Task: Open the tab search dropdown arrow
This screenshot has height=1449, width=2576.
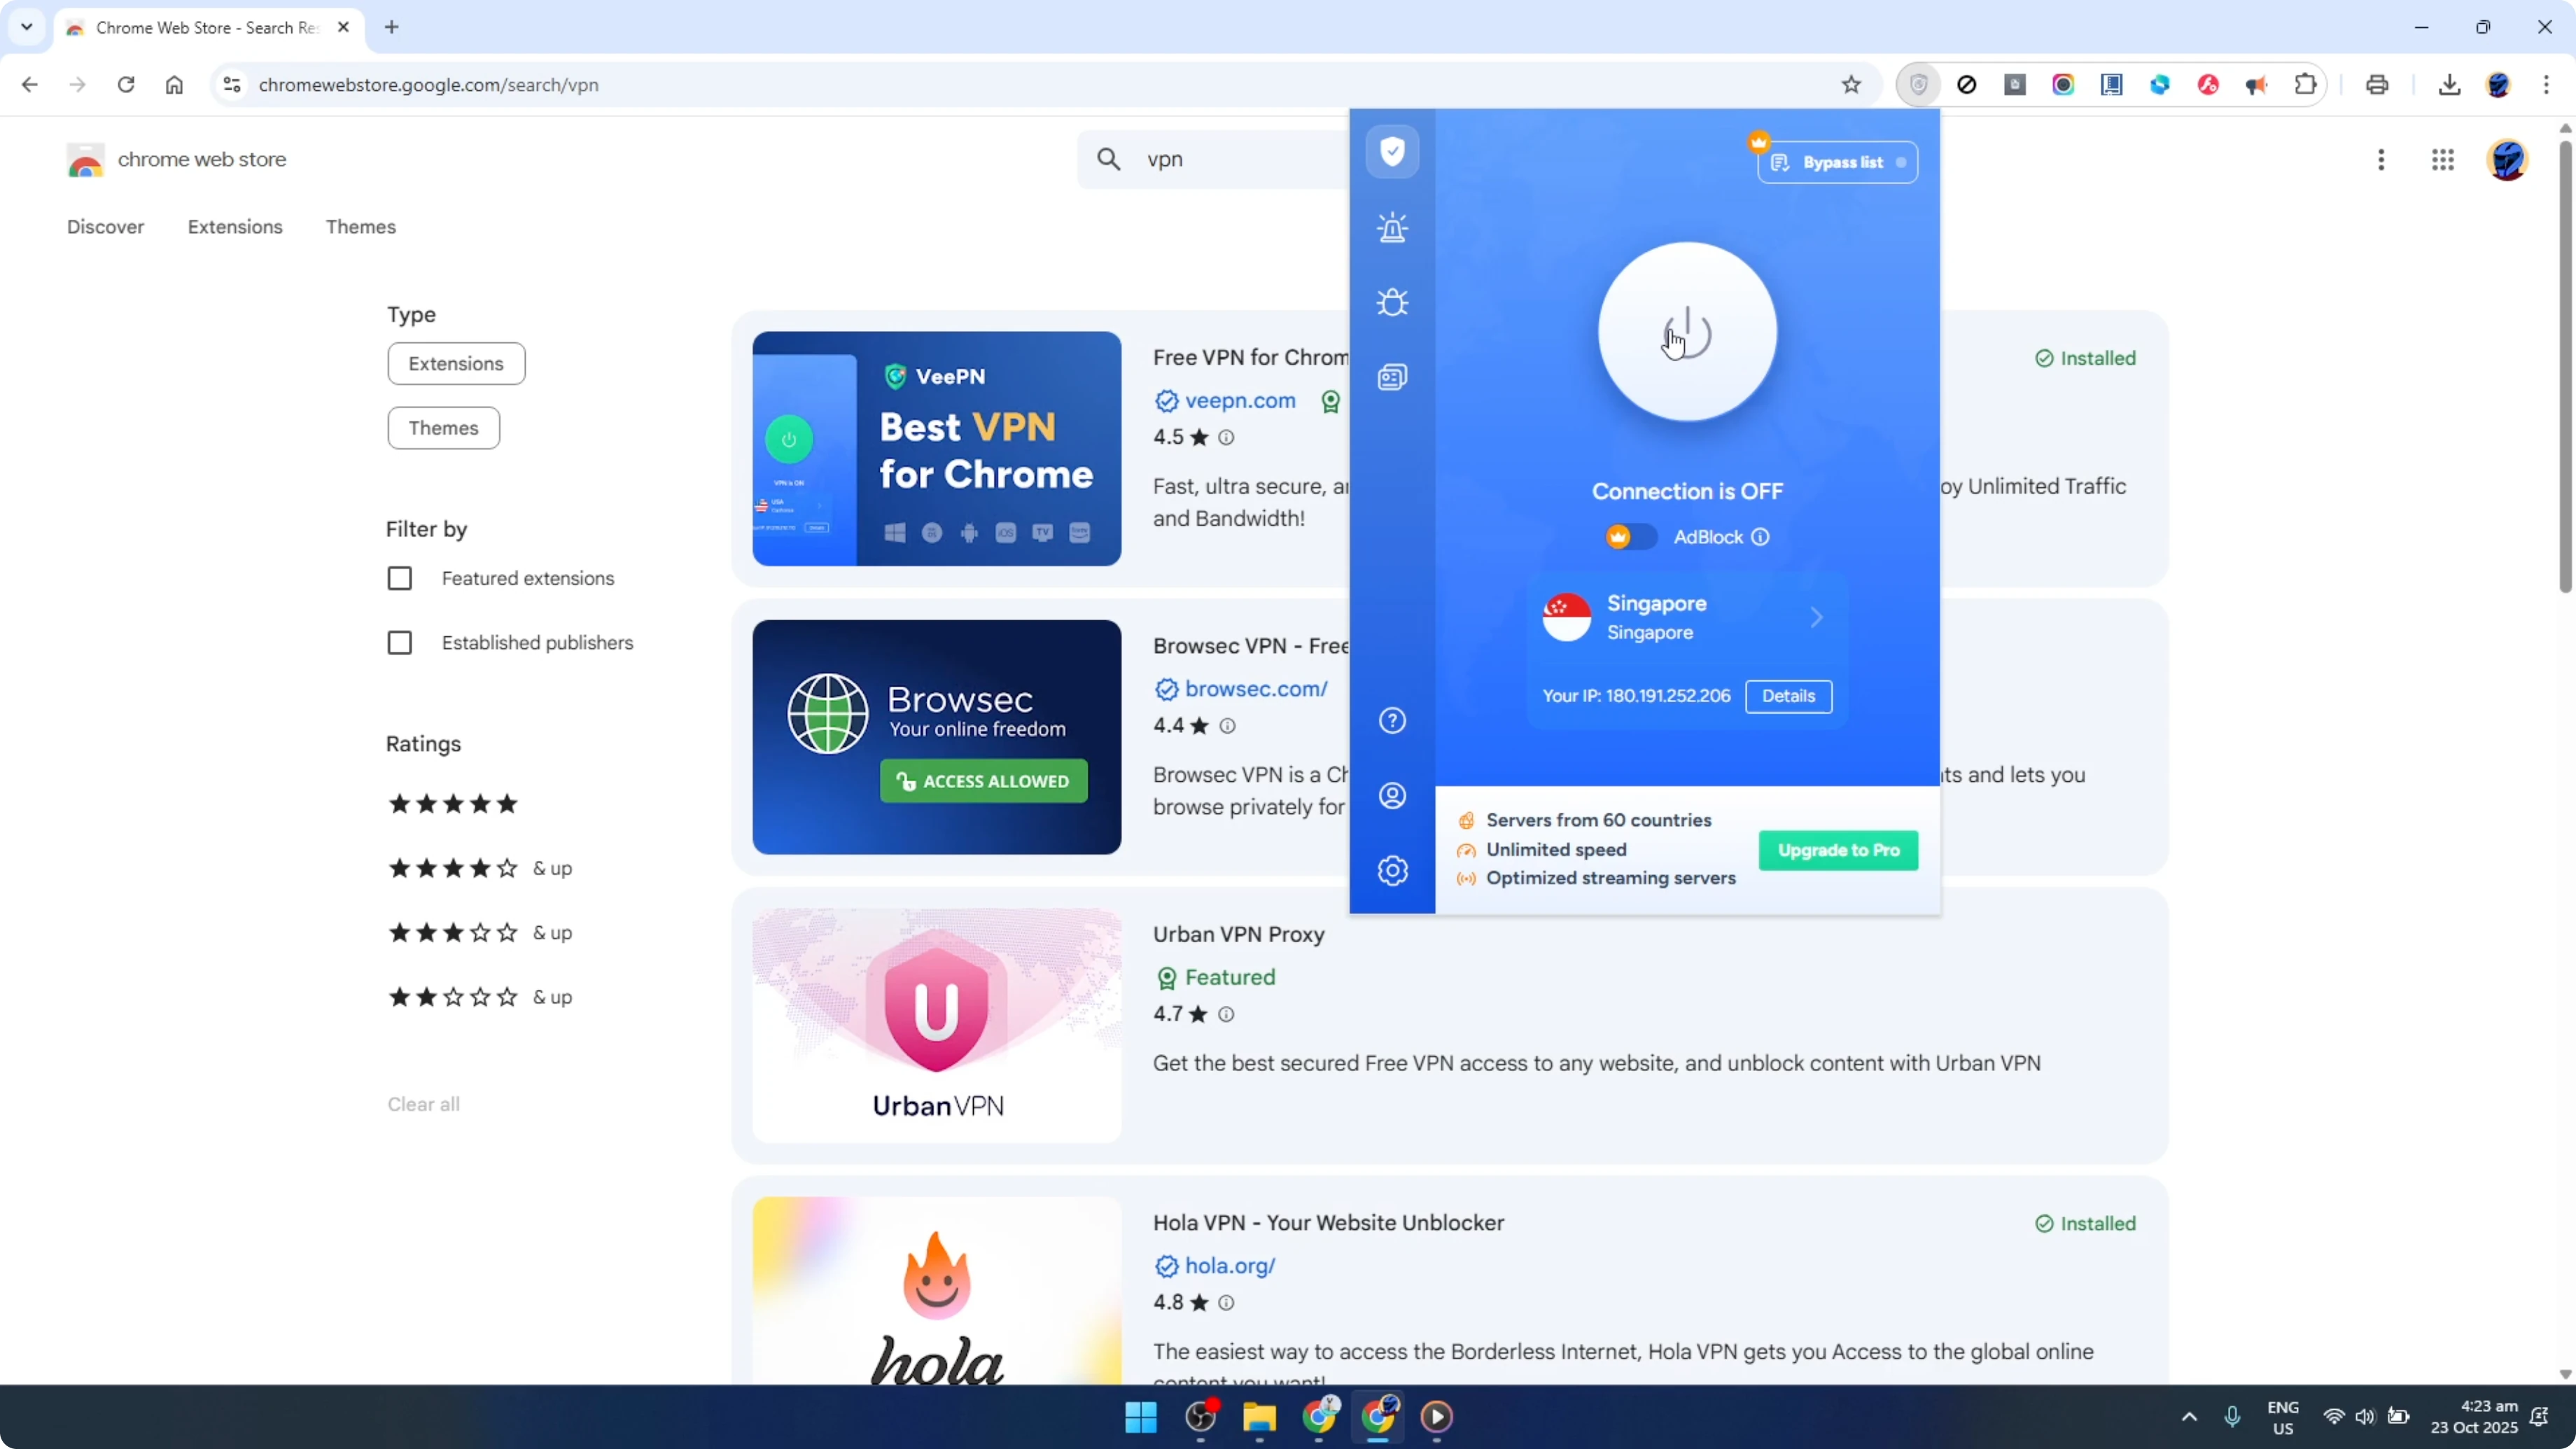Action: point(26,27)
